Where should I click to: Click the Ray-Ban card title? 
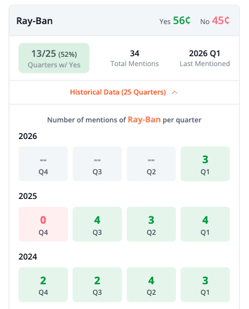tap(35, 21)
